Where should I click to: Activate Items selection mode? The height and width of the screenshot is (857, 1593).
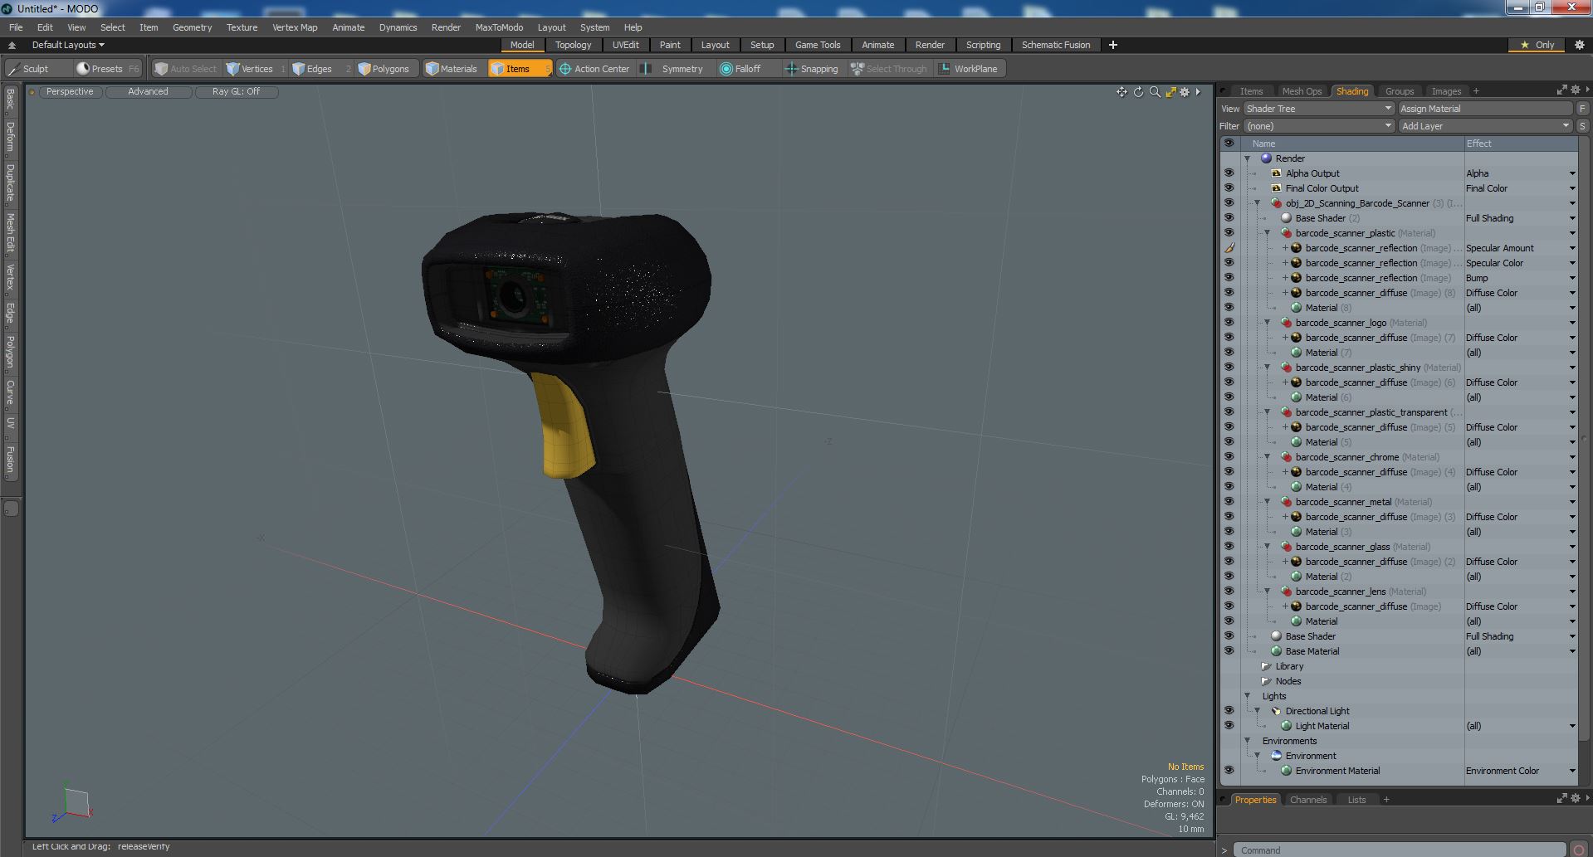[519, 69]
